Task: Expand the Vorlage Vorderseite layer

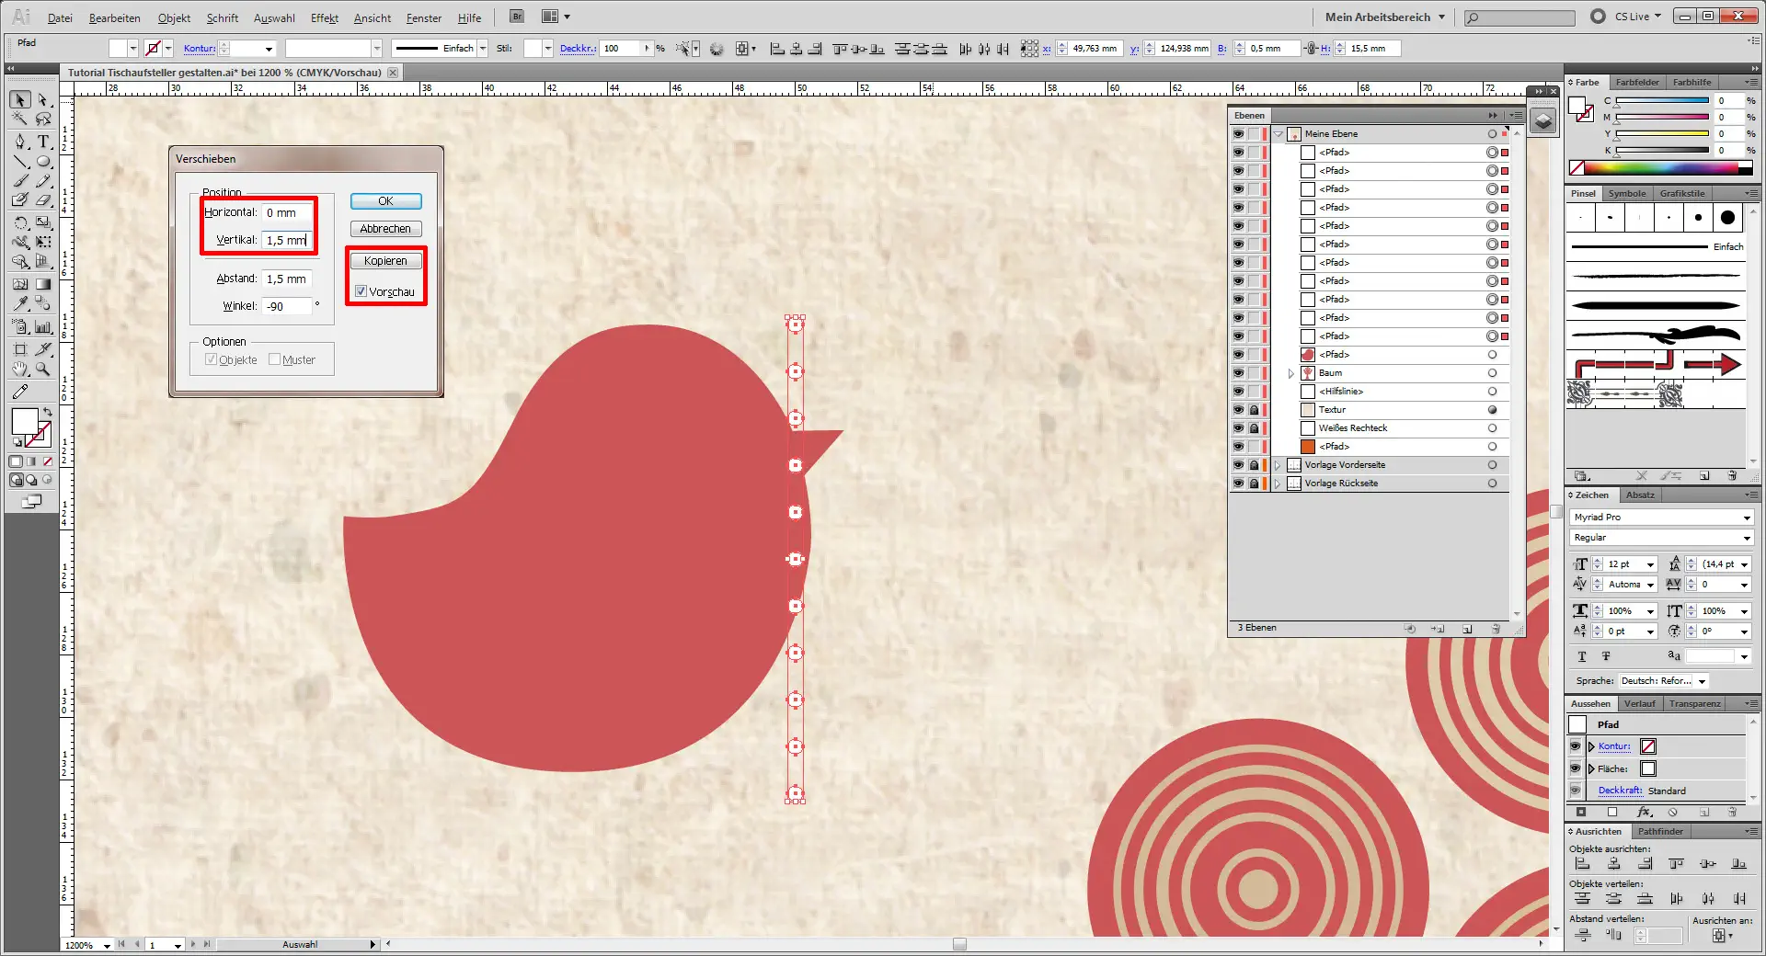Action: coord(1278,465)
